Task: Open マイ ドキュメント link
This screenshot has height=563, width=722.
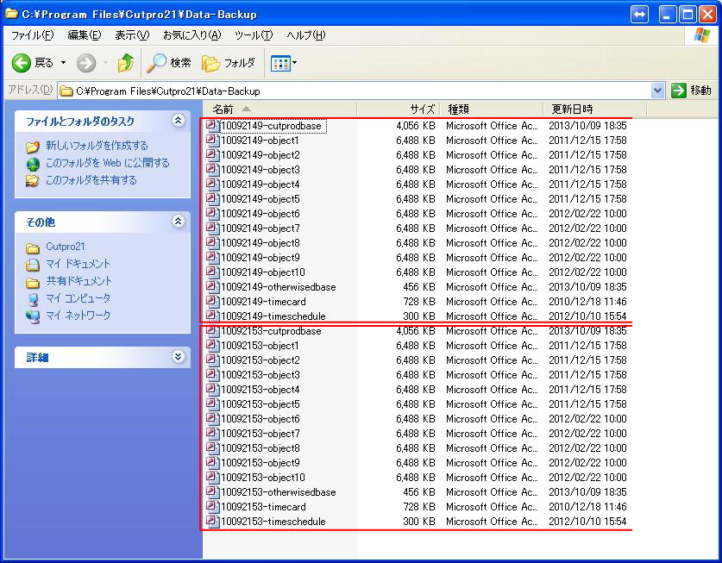Action: 78,264
